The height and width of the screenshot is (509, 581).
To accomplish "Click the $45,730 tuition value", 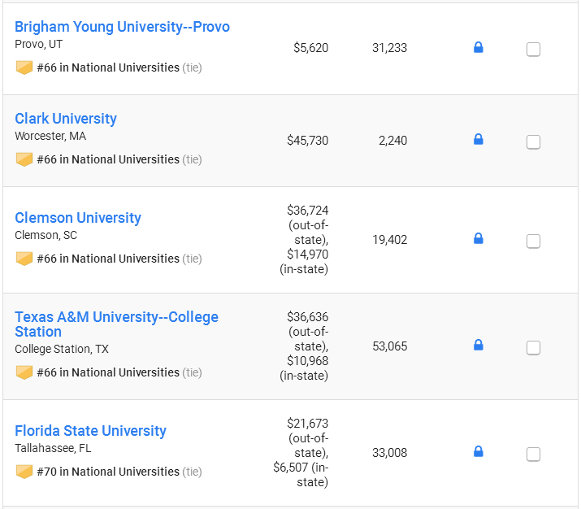I will 307,141.
